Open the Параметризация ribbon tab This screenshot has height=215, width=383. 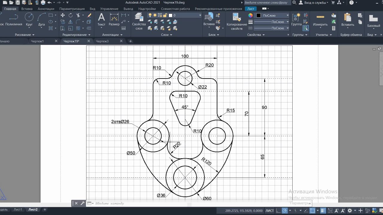coord(72,9)
